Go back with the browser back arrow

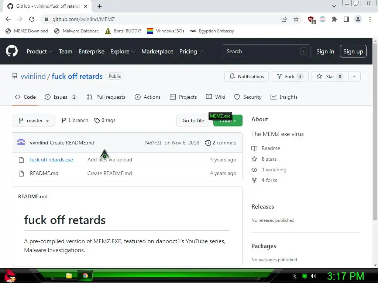(x=8, y=19)
